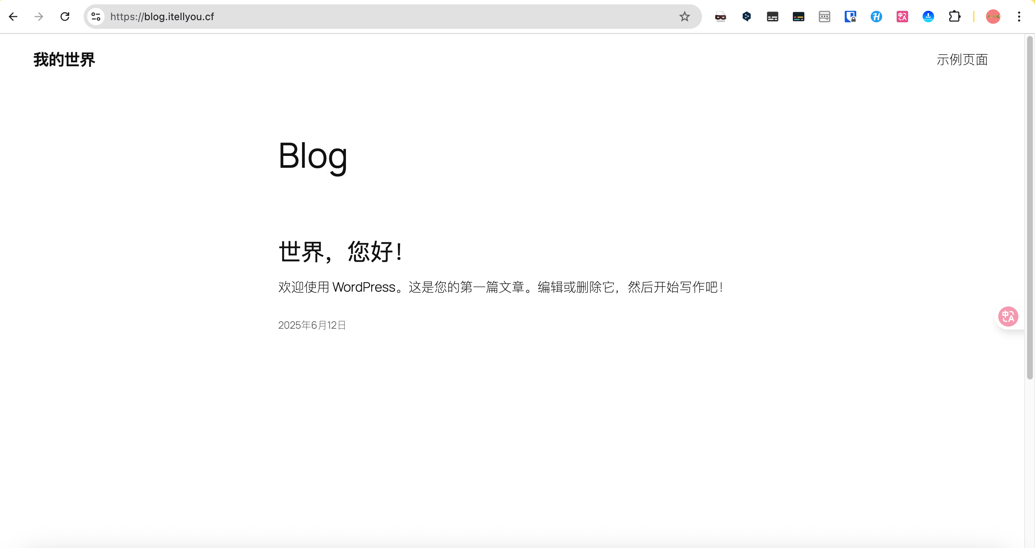Click the floating translate bubble on the page
This screenshot has width=1035, height=548.
[x=1008, y=316]
